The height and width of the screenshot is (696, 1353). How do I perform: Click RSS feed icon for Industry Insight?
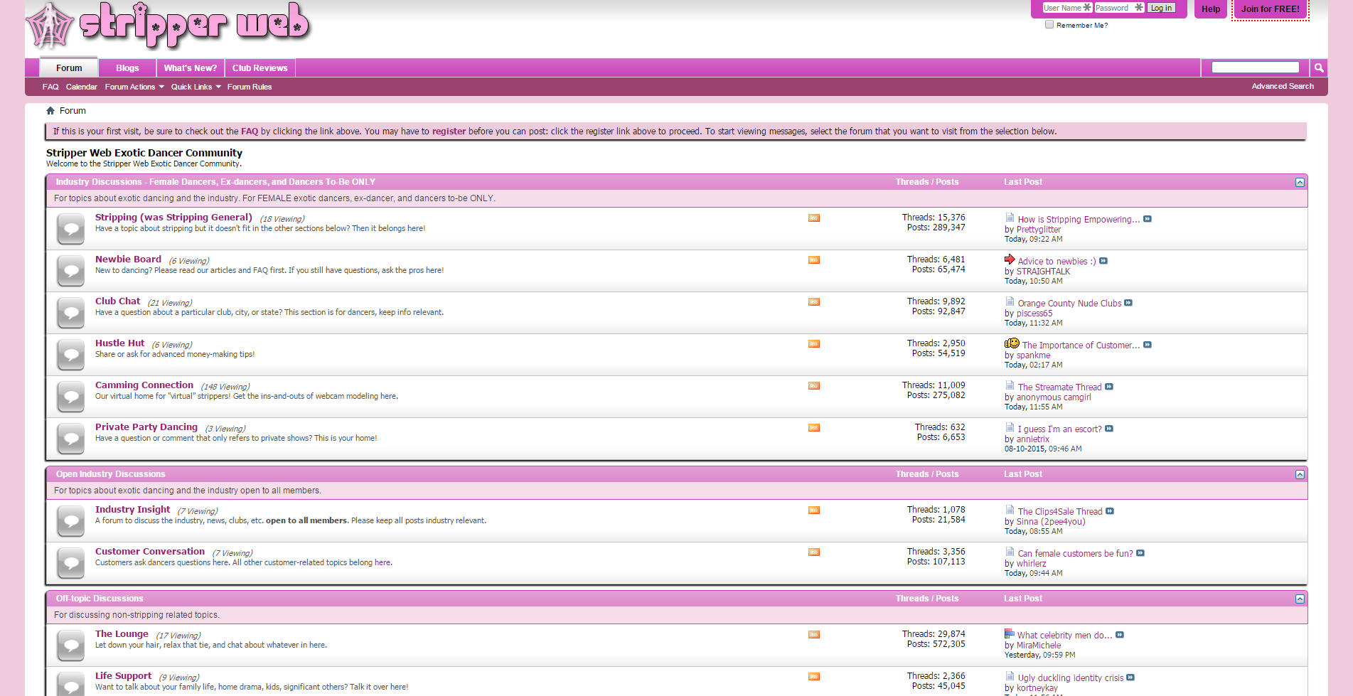click(814, 510)
